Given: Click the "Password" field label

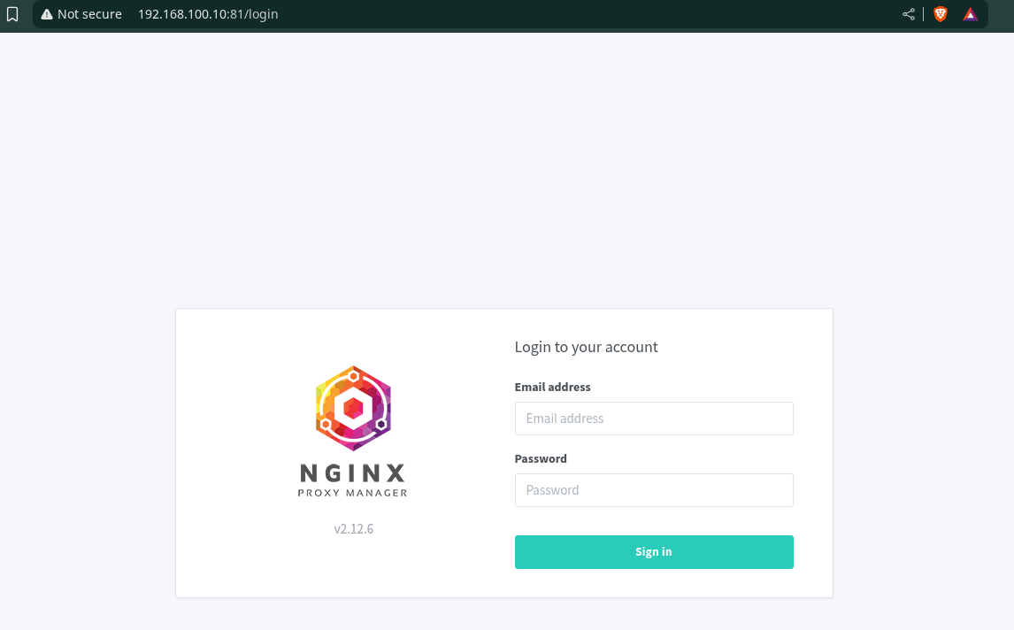Looking at the screenshot, I should coord(541,458).
